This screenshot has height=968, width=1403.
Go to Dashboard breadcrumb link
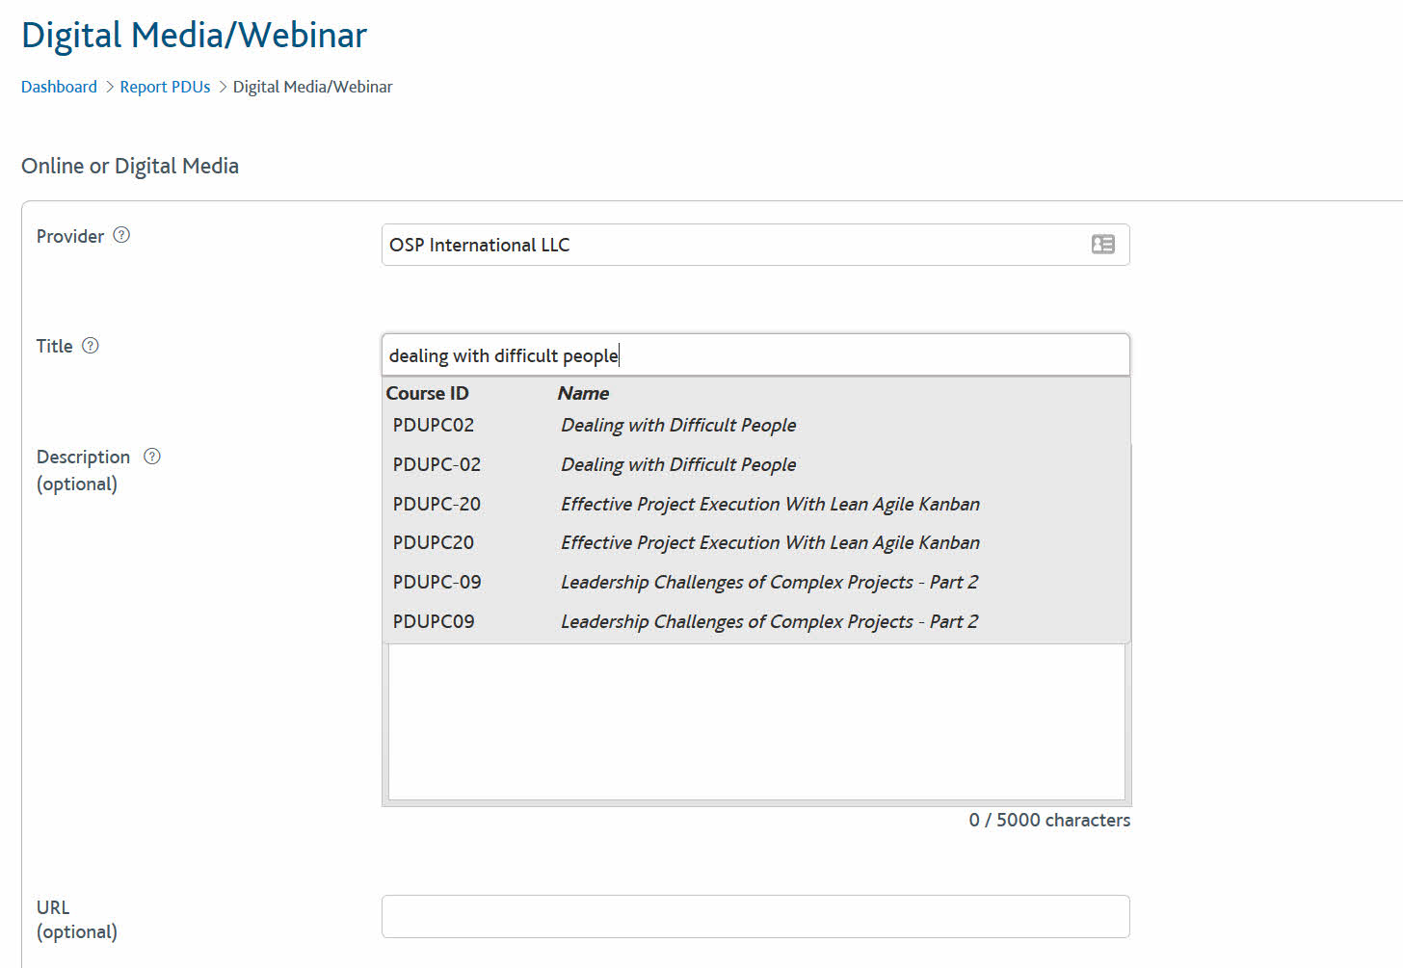tap(59, 87)
